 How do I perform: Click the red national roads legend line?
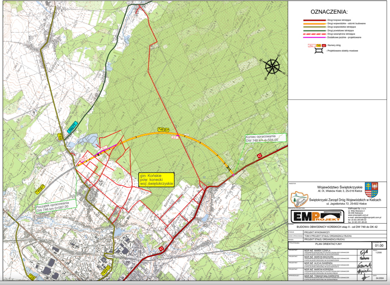coord(314,20)
